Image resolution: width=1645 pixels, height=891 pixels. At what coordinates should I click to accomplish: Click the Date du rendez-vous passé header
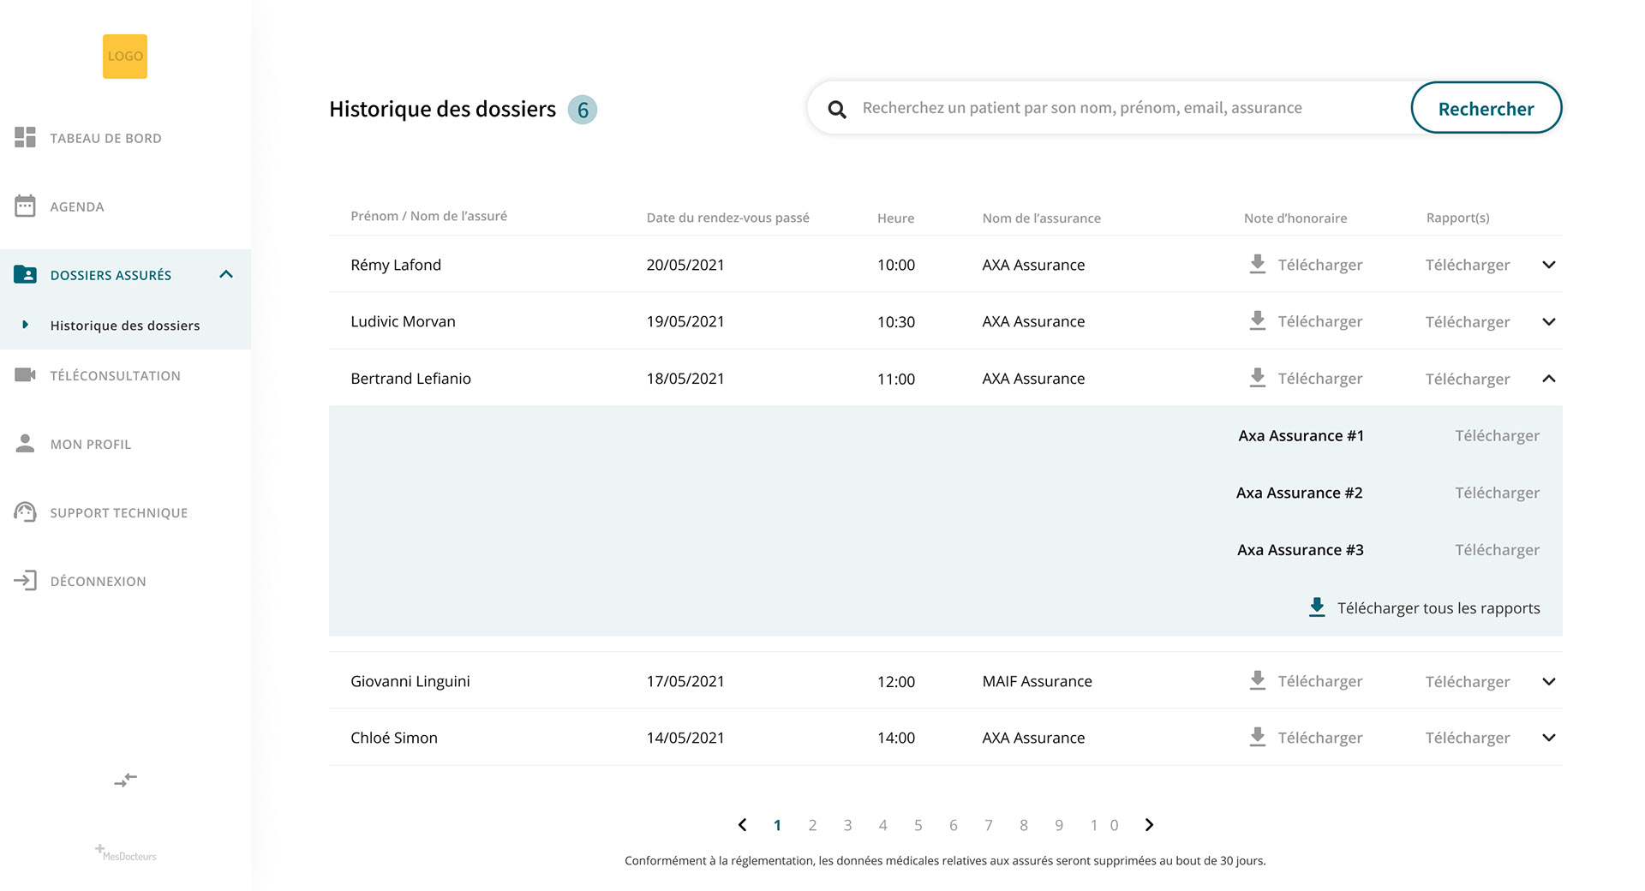tap(727, 218)
